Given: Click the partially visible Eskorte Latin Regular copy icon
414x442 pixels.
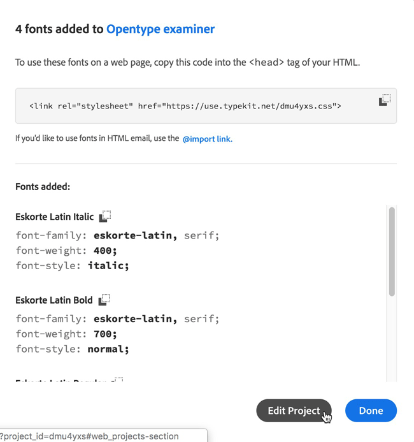Looking at the screenshot, I should click(x=117, y=379).
